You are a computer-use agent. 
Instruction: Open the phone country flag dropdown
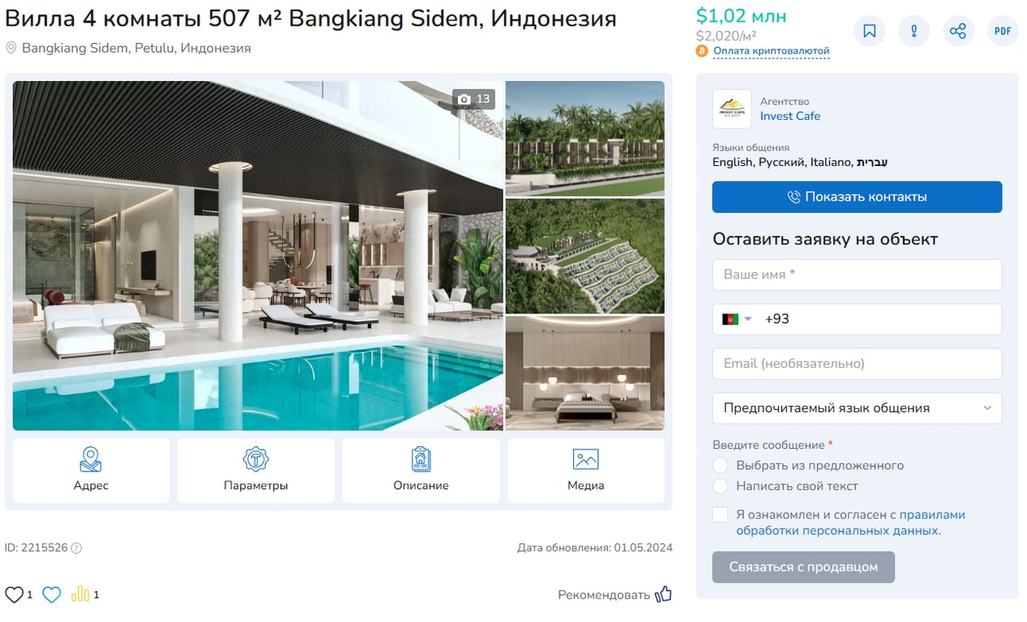737,319
